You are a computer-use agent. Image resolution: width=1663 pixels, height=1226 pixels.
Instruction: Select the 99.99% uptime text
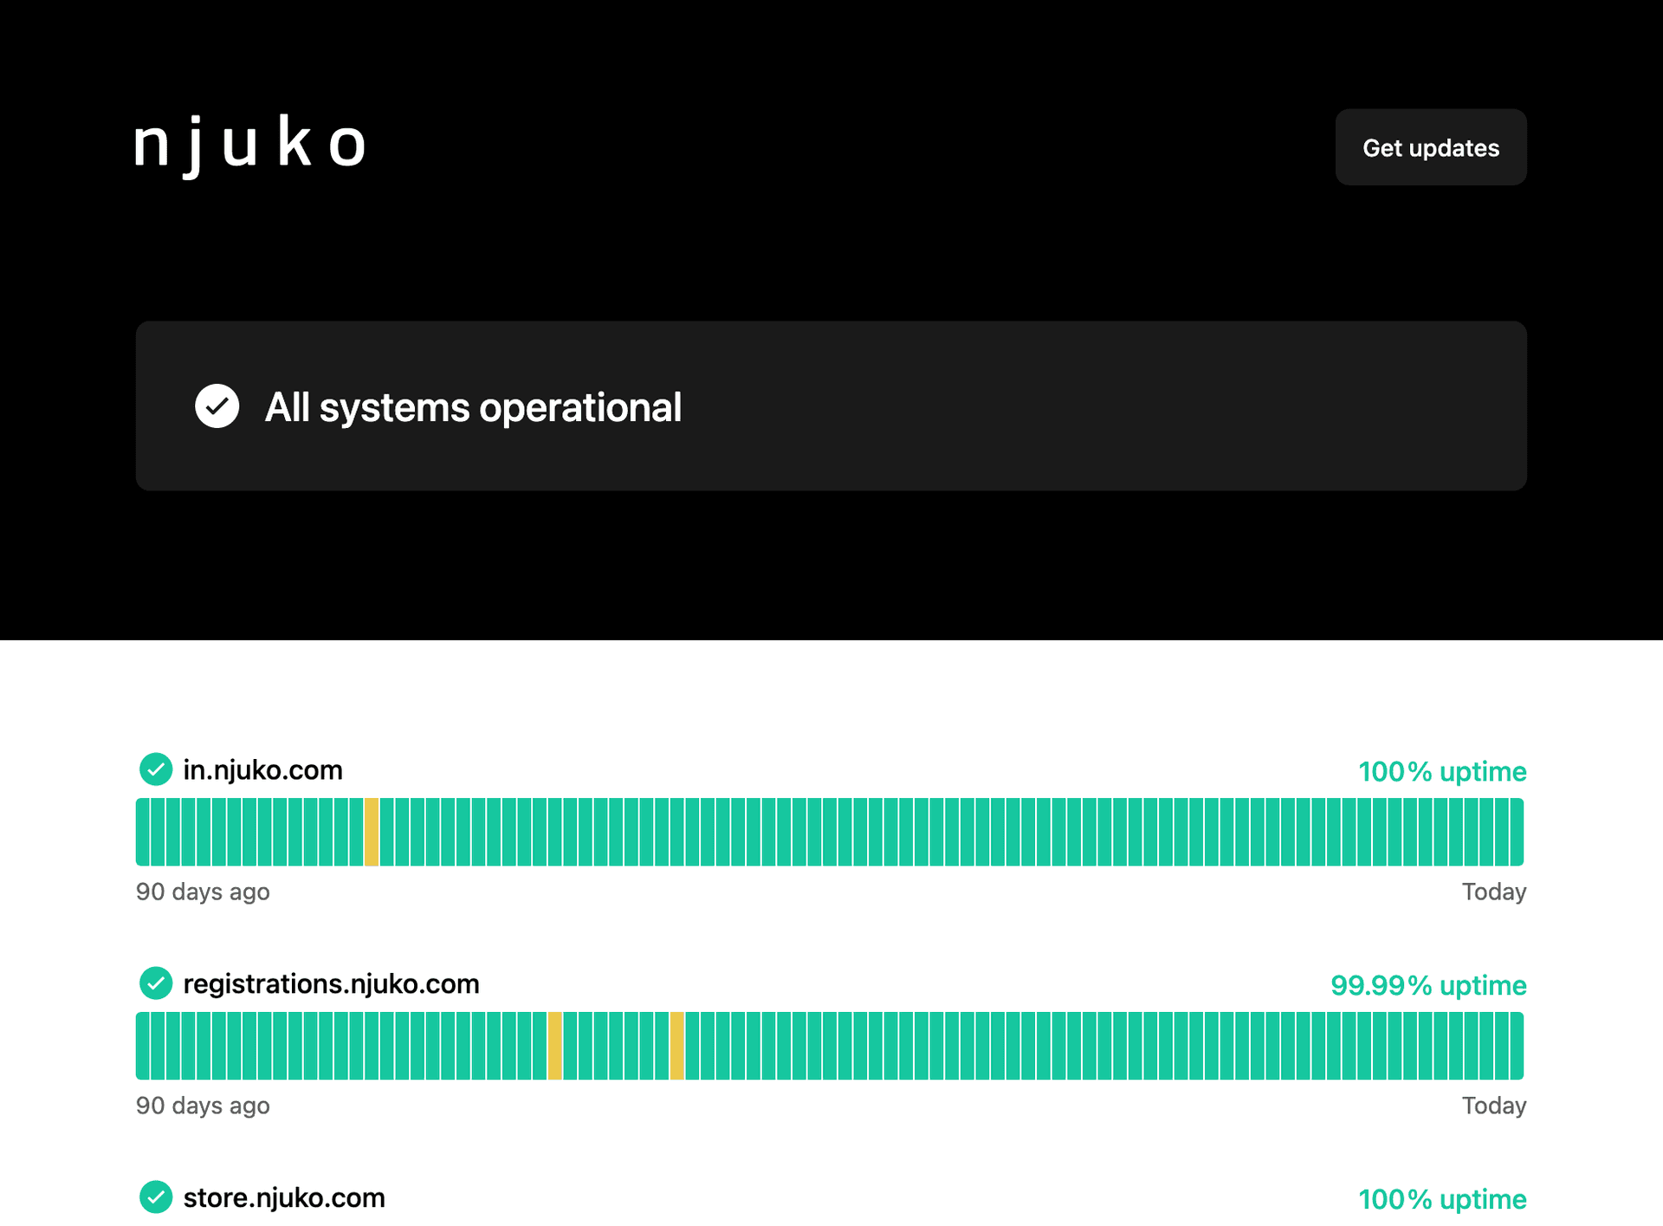pyautogui.click(x=1428, y=985)
